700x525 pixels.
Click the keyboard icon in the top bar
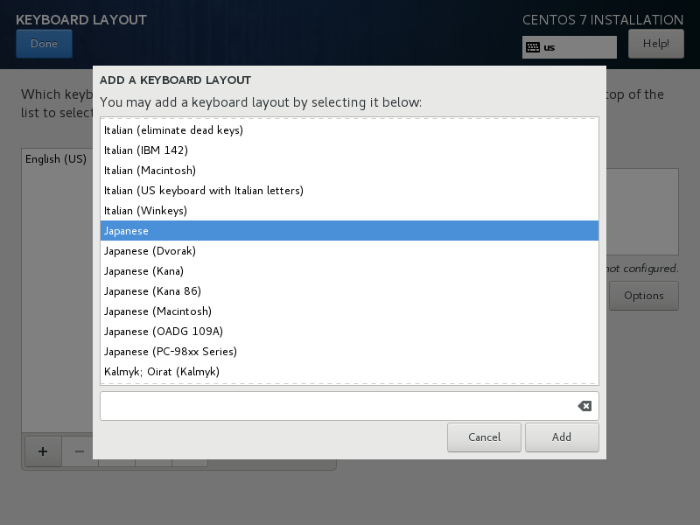click(532, 47)
